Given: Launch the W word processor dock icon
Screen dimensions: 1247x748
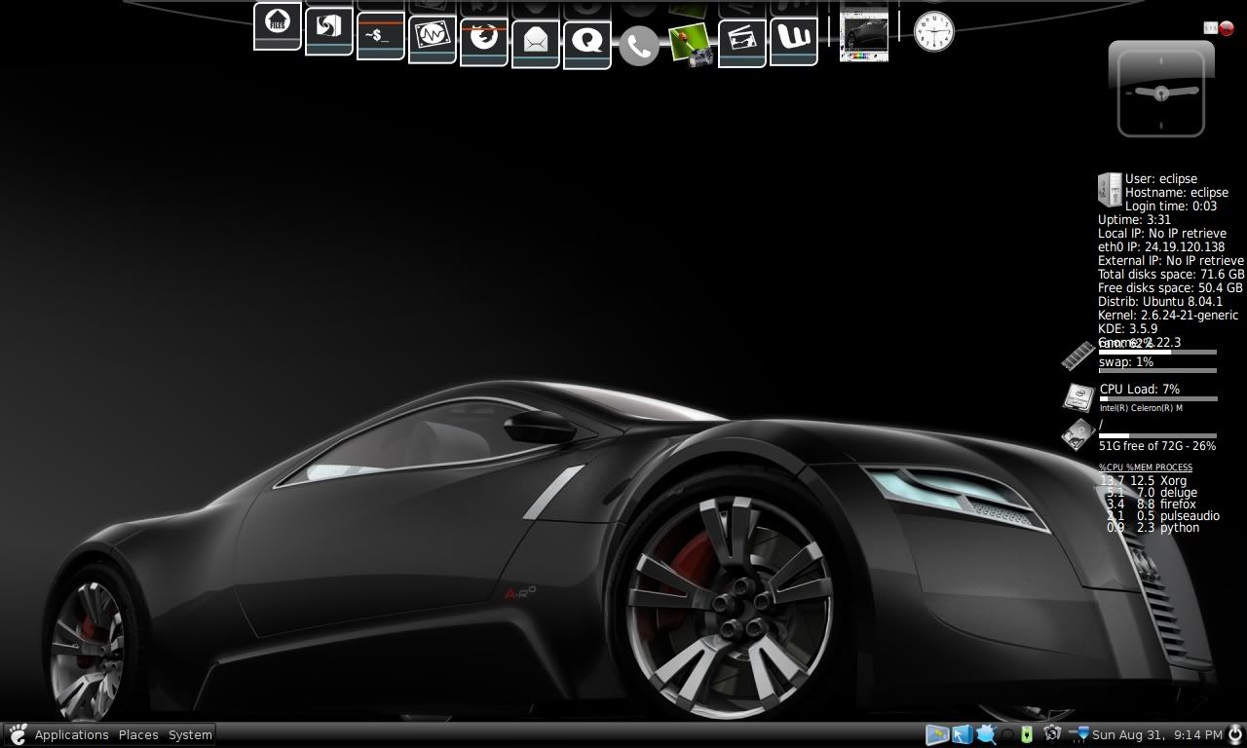Looking at the screenshot, I should 794,41.
